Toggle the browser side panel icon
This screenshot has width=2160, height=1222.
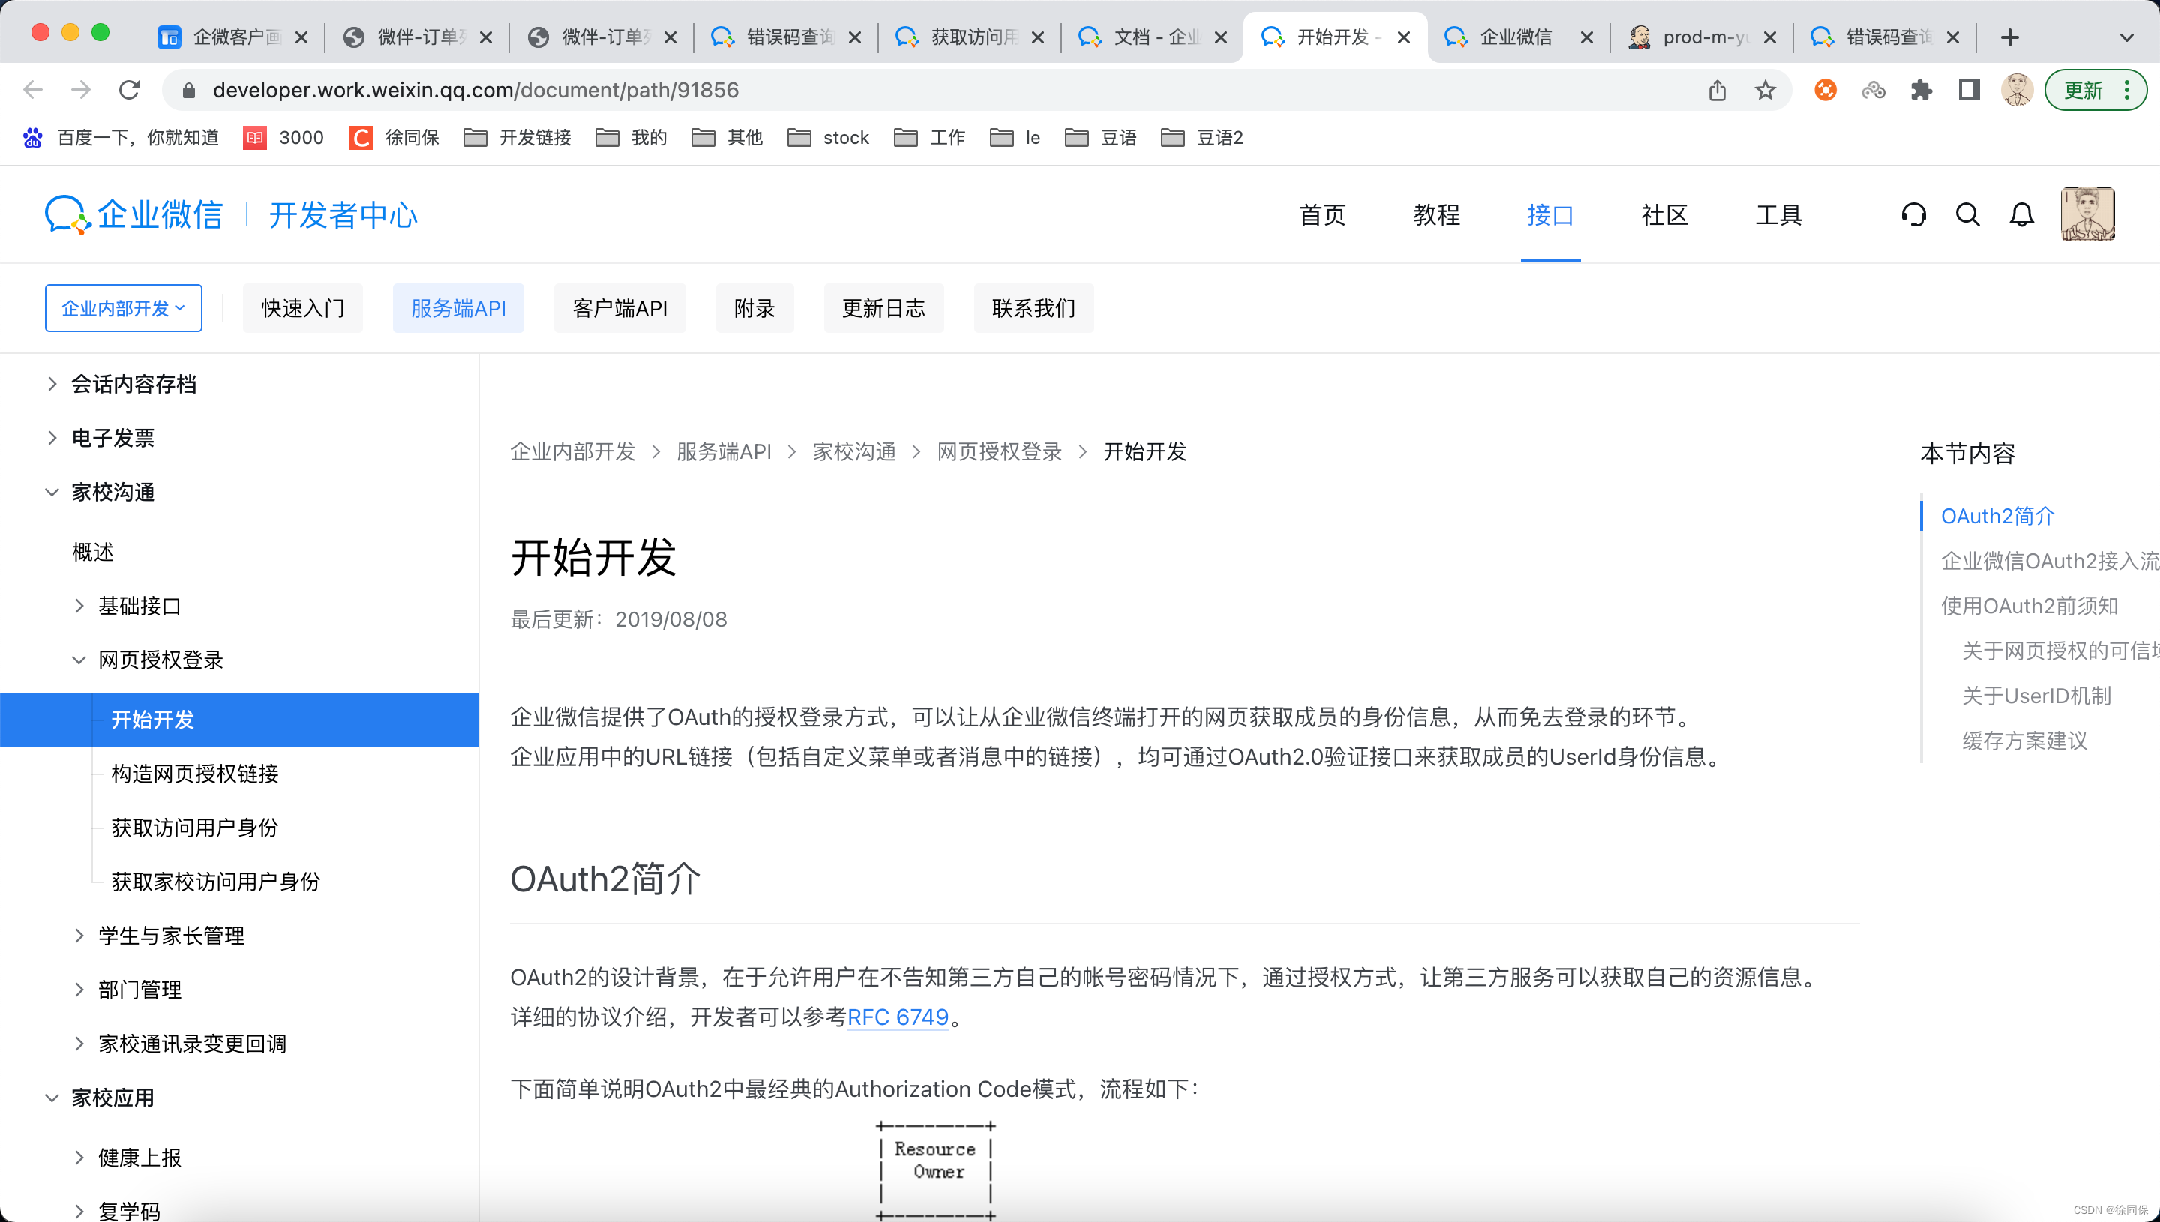pyautogui.click(x=1969, y=90)
